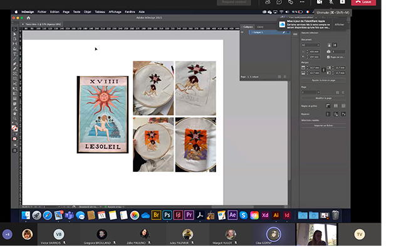Viewport: 401px width, 251px height.
Task: Toggle Teams camera
Action: tap(320, 2)
